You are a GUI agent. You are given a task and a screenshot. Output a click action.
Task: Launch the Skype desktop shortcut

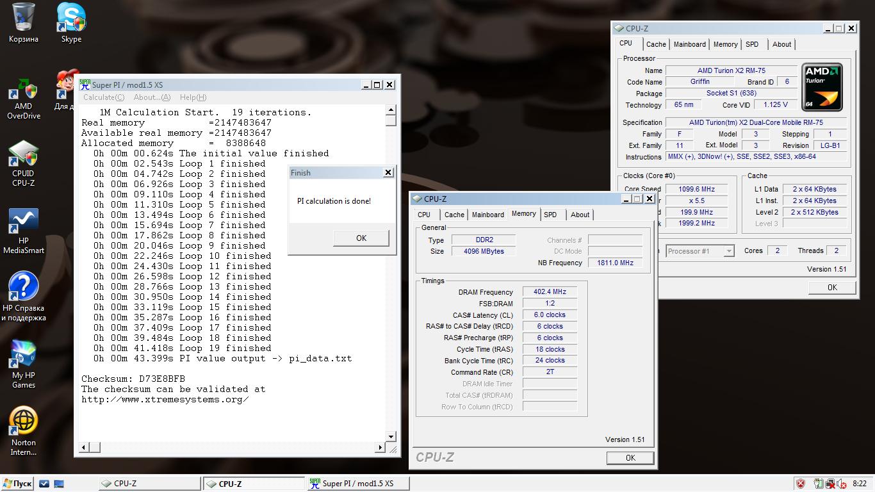[x=71, y=22]
